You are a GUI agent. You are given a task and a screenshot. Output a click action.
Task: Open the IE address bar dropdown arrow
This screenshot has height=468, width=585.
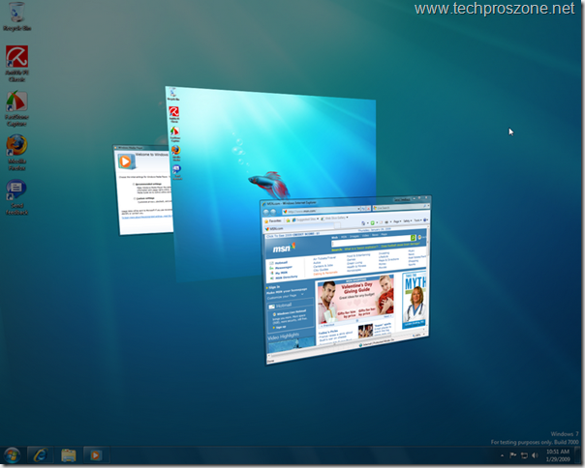(358, 209)
